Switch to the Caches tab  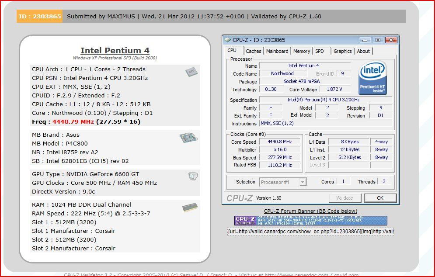coord(253,51)
